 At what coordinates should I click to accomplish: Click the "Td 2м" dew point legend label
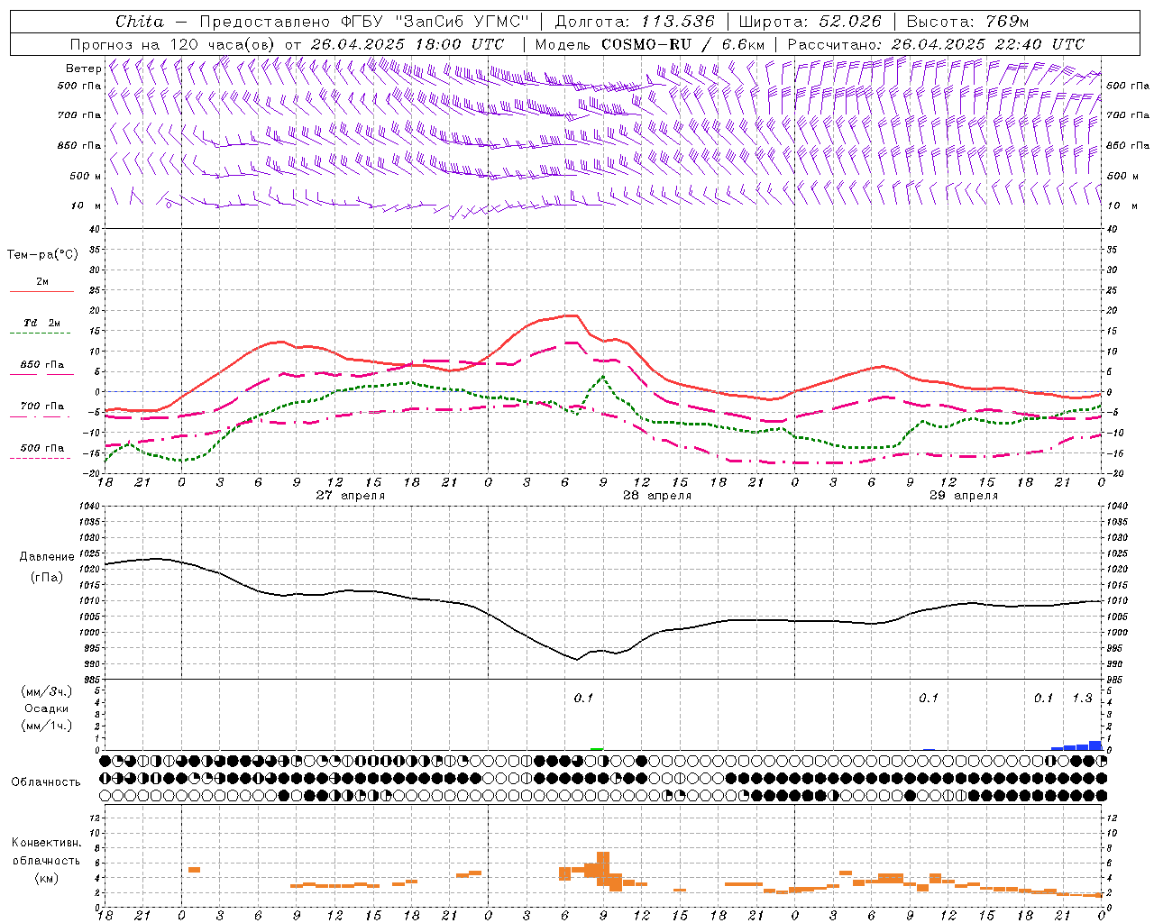pyautogui.click(x=42, y=323)
